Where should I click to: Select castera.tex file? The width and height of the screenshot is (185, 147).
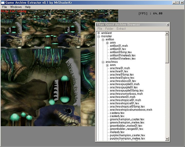pyautogui.click(x=117, y=113)
